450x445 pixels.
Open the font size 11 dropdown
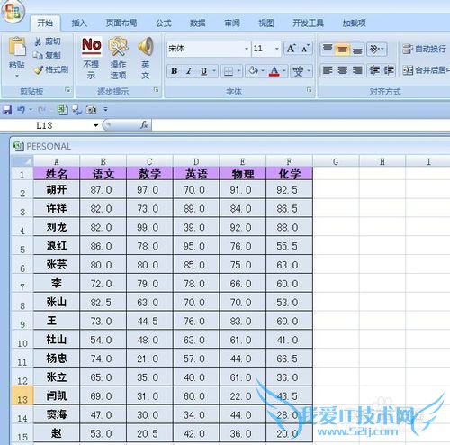point(276,49)
